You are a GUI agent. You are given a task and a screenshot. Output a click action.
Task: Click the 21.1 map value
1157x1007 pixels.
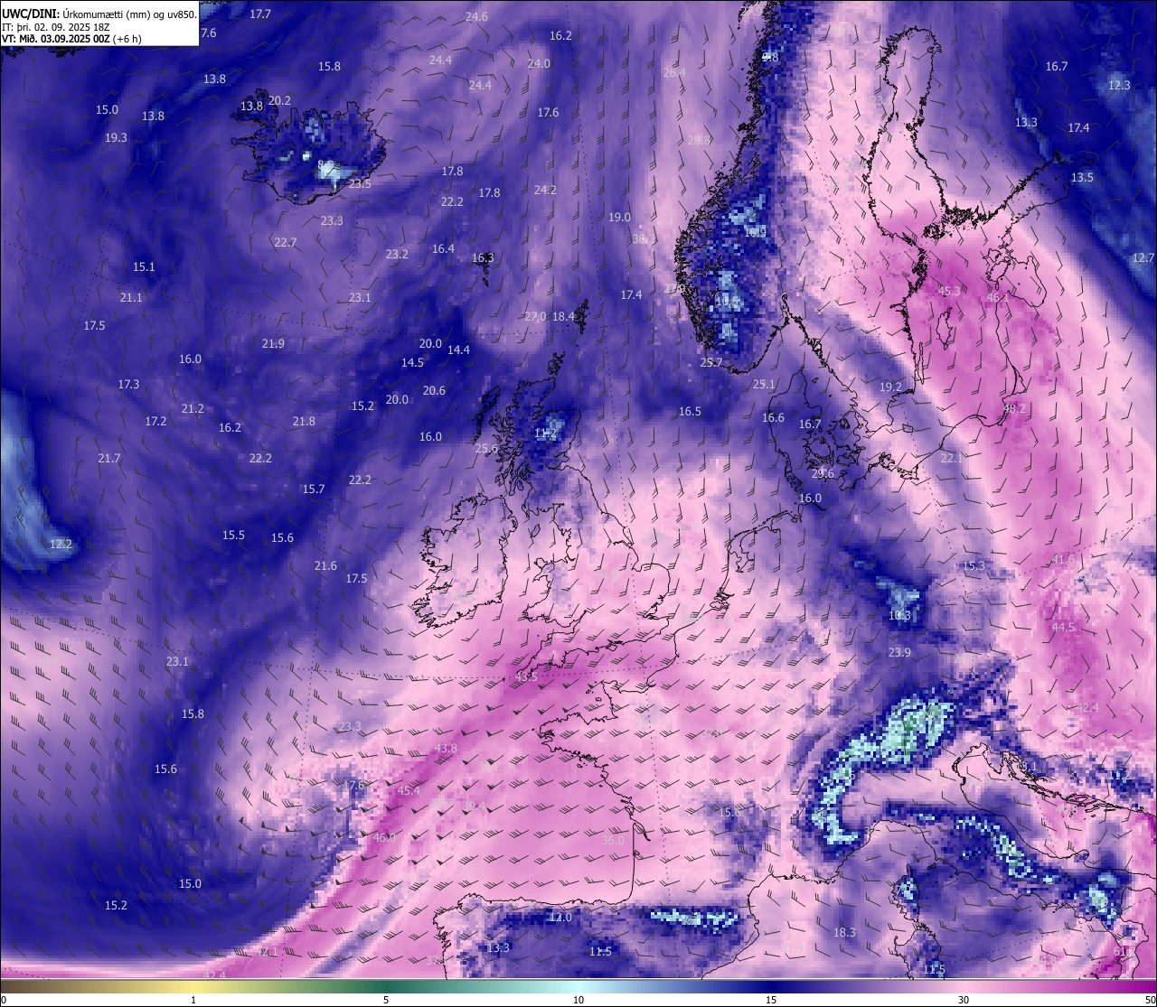coord(131,297)
